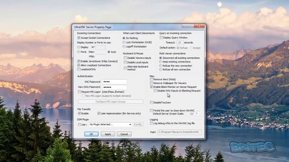This screenshot has width=289, height=162.
Task: Select the Ports radio button
Action: 79,52
